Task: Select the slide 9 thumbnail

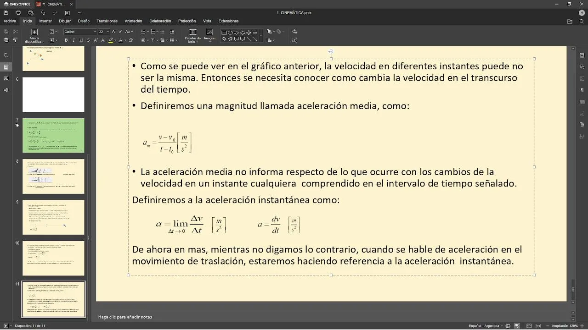Action: (53, 217)
